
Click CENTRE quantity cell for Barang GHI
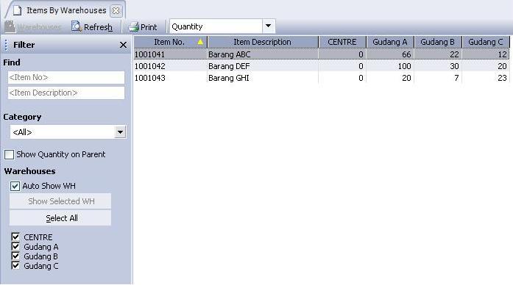[342, 78]
